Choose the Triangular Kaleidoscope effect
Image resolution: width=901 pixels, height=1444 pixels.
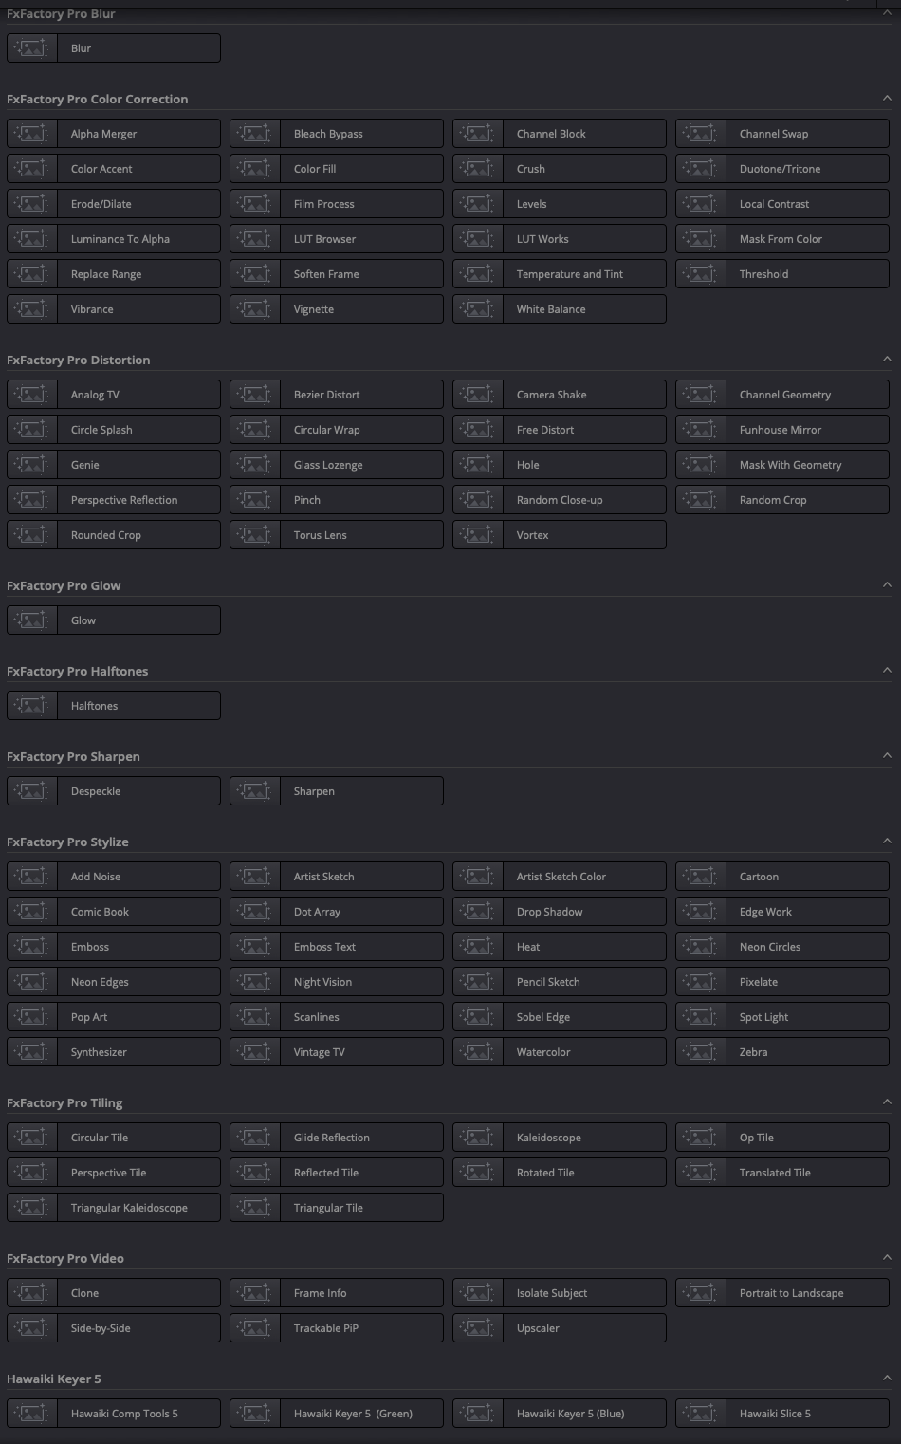click(114, 1208)
